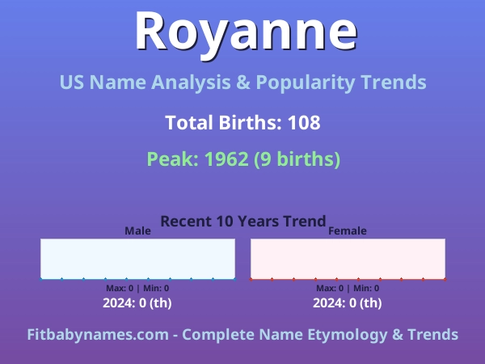Click the Fitbabynames.com footer text
485x364 pixels.
tap(242, 335)
